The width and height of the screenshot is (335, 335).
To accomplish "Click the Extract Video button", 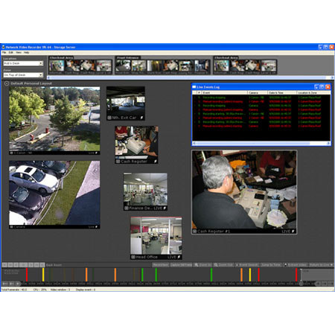I will pyautogui.click(x=296, y=265).
